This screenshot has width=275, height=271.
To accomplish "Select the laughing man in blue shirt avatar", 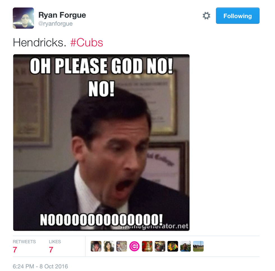I will click(185, 246).
